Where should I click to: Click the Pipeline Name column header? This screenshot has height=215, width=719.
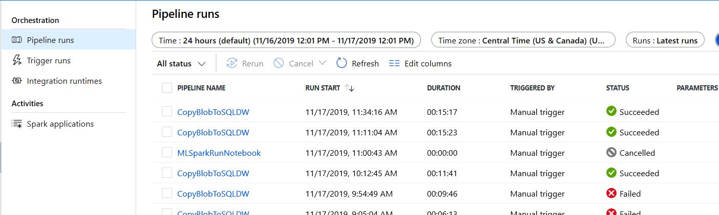(x=201, y=88)
